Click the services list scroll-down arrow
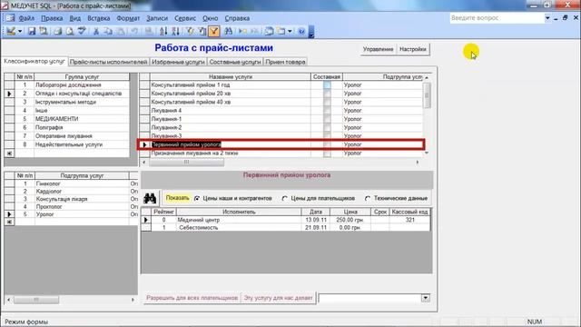This screenshot has width=581, height=327. 427,153
